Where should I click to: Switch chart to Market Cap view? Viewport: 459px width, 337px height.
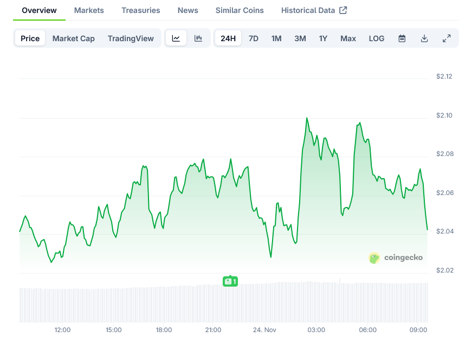[x=74, y=38]
